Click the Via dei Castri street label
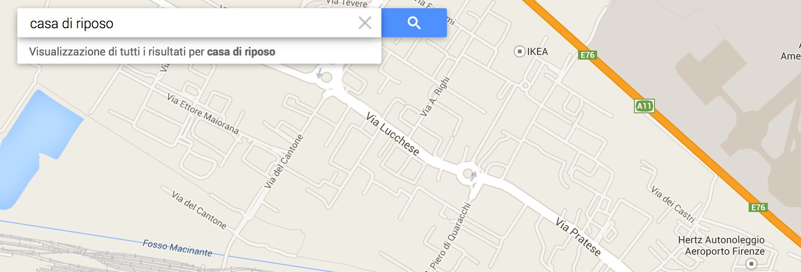This screenshot has height=272, width=801. click(x=674, y=204)
